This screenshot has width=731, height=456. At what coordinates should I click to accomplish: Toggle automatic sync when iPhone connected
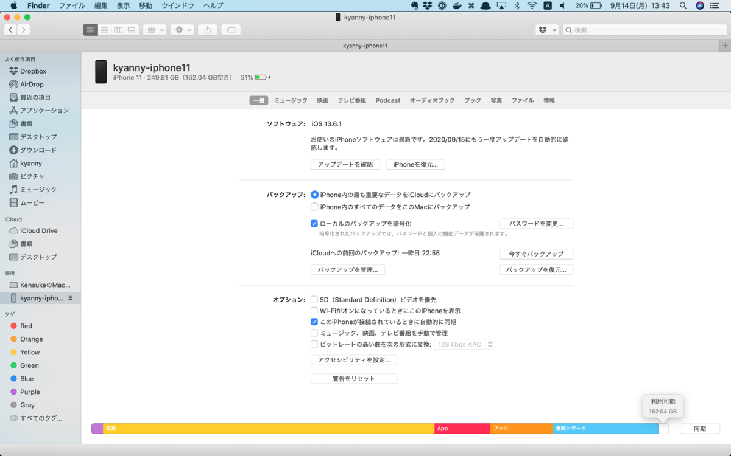(314, 322)
